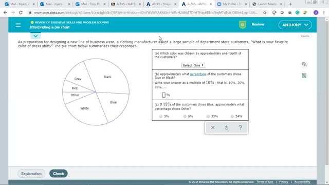The width and height of the screenshot is (329, 185).
Task: Bookmark this page with the star icon
Action: pyautogui.click(x=265, y=12)
